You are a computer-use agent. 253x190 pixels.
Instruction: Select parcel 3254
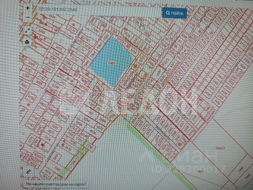click(86, 120)
